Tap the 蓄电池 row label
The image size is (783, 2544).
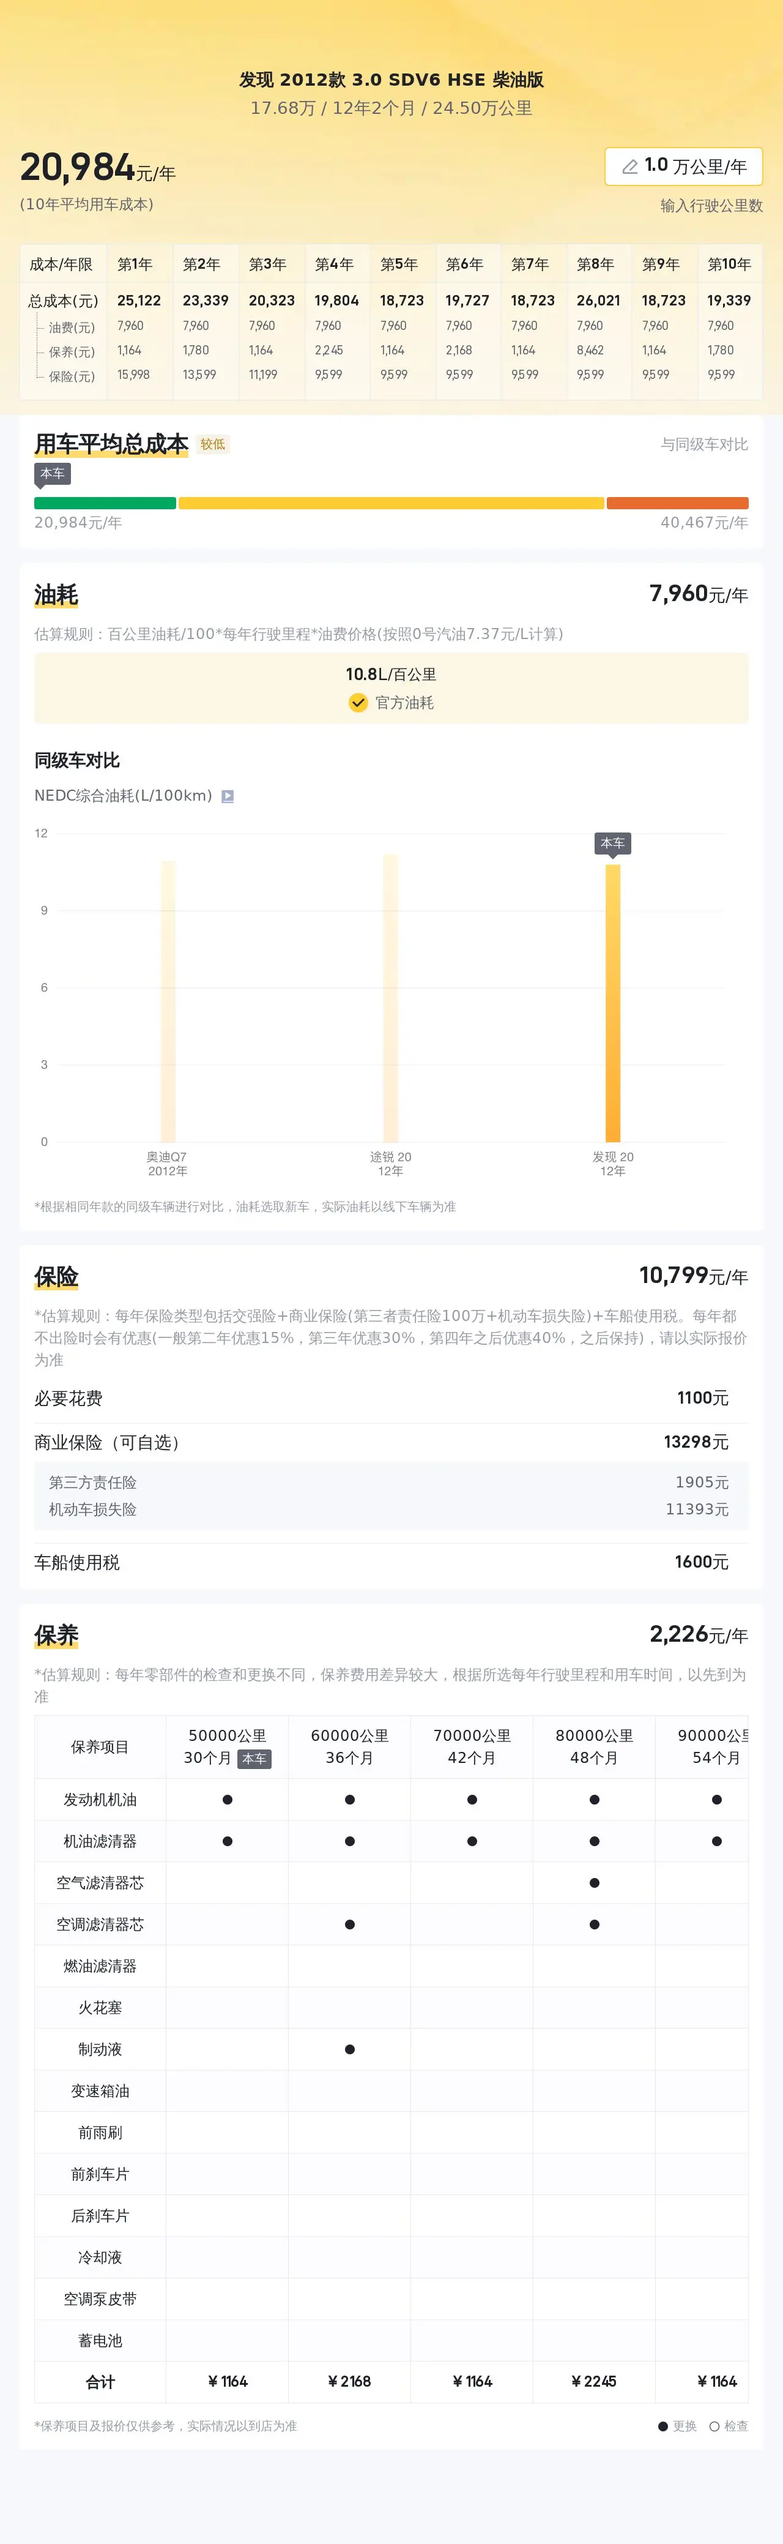coord(100,2341)
